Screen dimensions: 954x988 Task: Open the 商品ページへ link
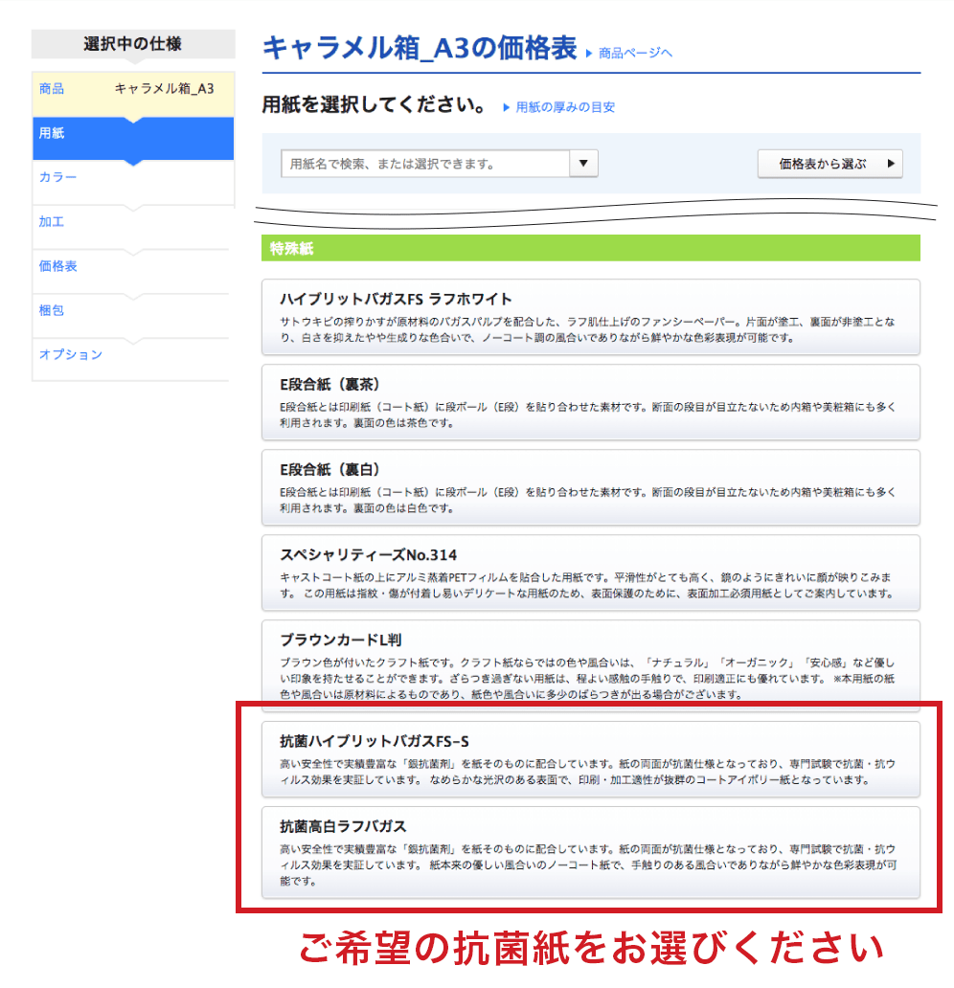point(634,54)
